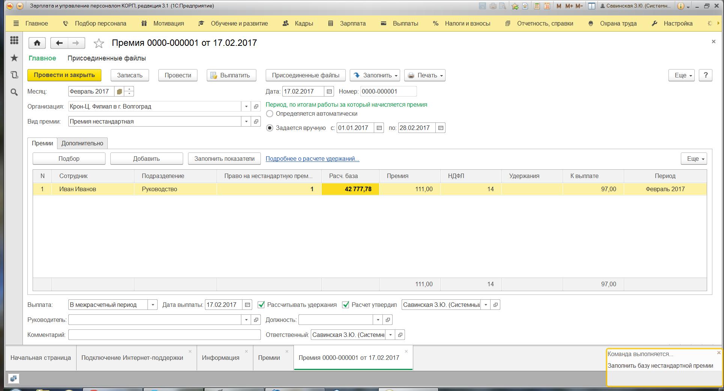Viewport: 724px width, 391px height.
Task: Open history icon in left sidebar
Action: point(14,75)
